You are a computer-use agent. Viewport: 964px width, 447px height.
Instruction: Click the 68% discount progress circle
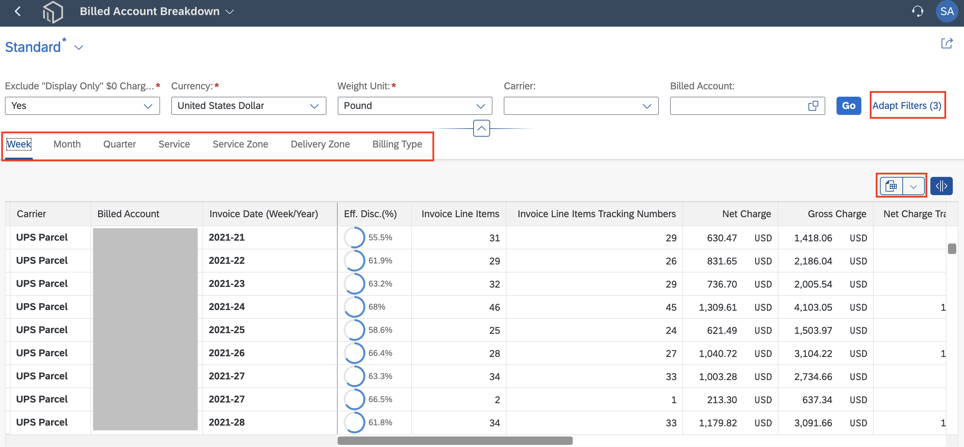[x=354, y=307]
